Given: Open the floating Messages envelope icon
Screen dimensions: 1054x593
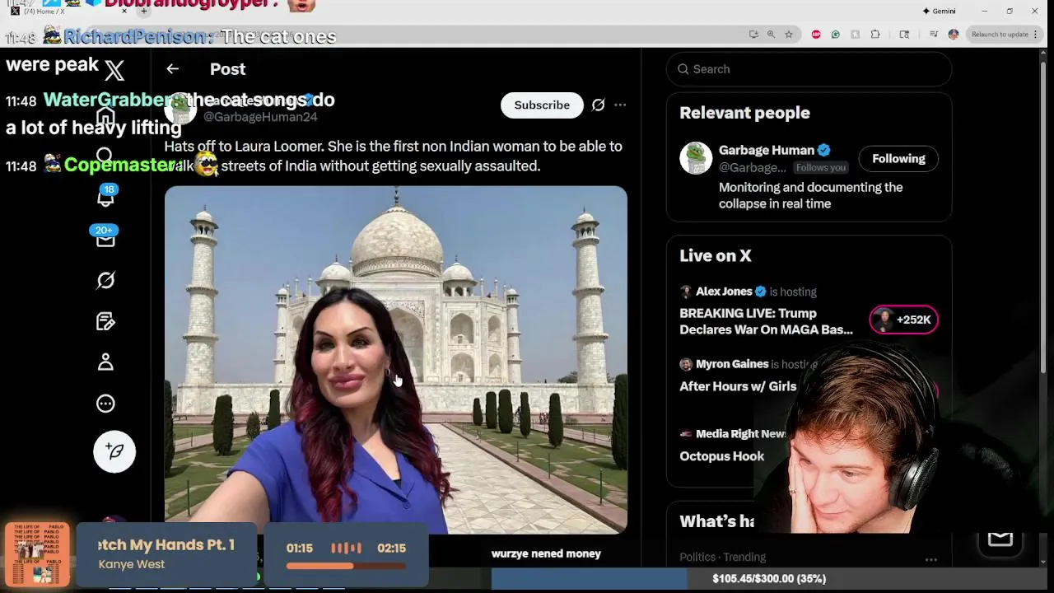Looking at the screenshot, I should click(x=1000, y=539).
